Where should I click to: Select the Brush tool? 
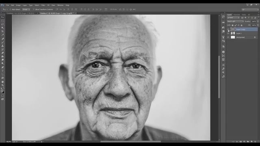[x=3, y=42]
